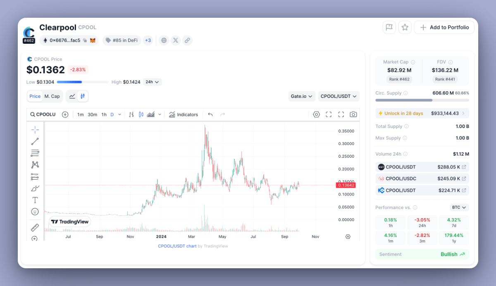This screenshot has height=286, width=496.
Task: Open CPOOL/USDC $245.09 K market
Action: tap(422, 179)
